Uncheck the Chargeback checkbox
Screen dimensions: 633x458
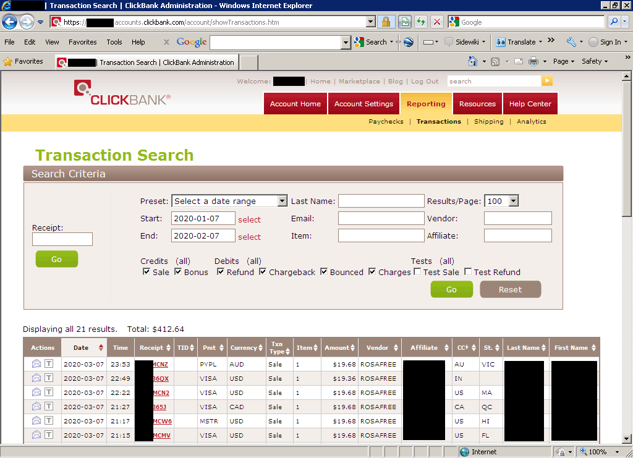point(263,272)
